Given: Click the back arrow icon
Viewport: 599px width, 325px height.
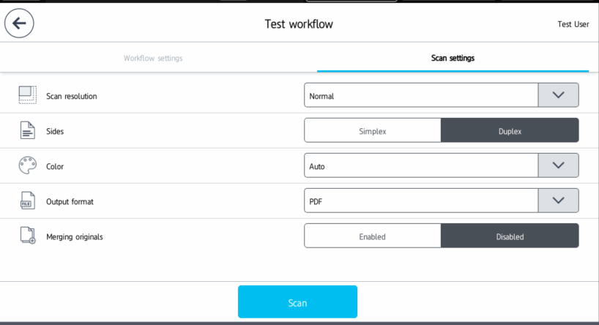Looking at the screenshot, I should (19, 23).
